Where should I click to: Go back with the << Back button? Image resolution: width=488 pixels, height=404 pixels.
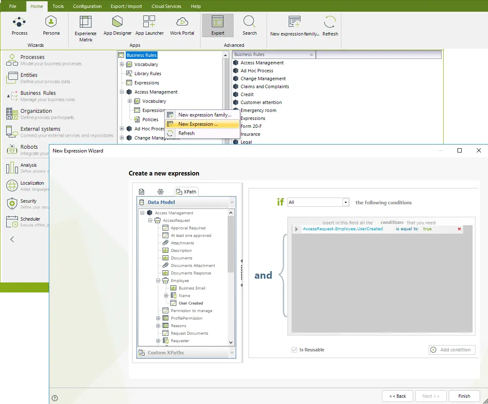(397, 396)
